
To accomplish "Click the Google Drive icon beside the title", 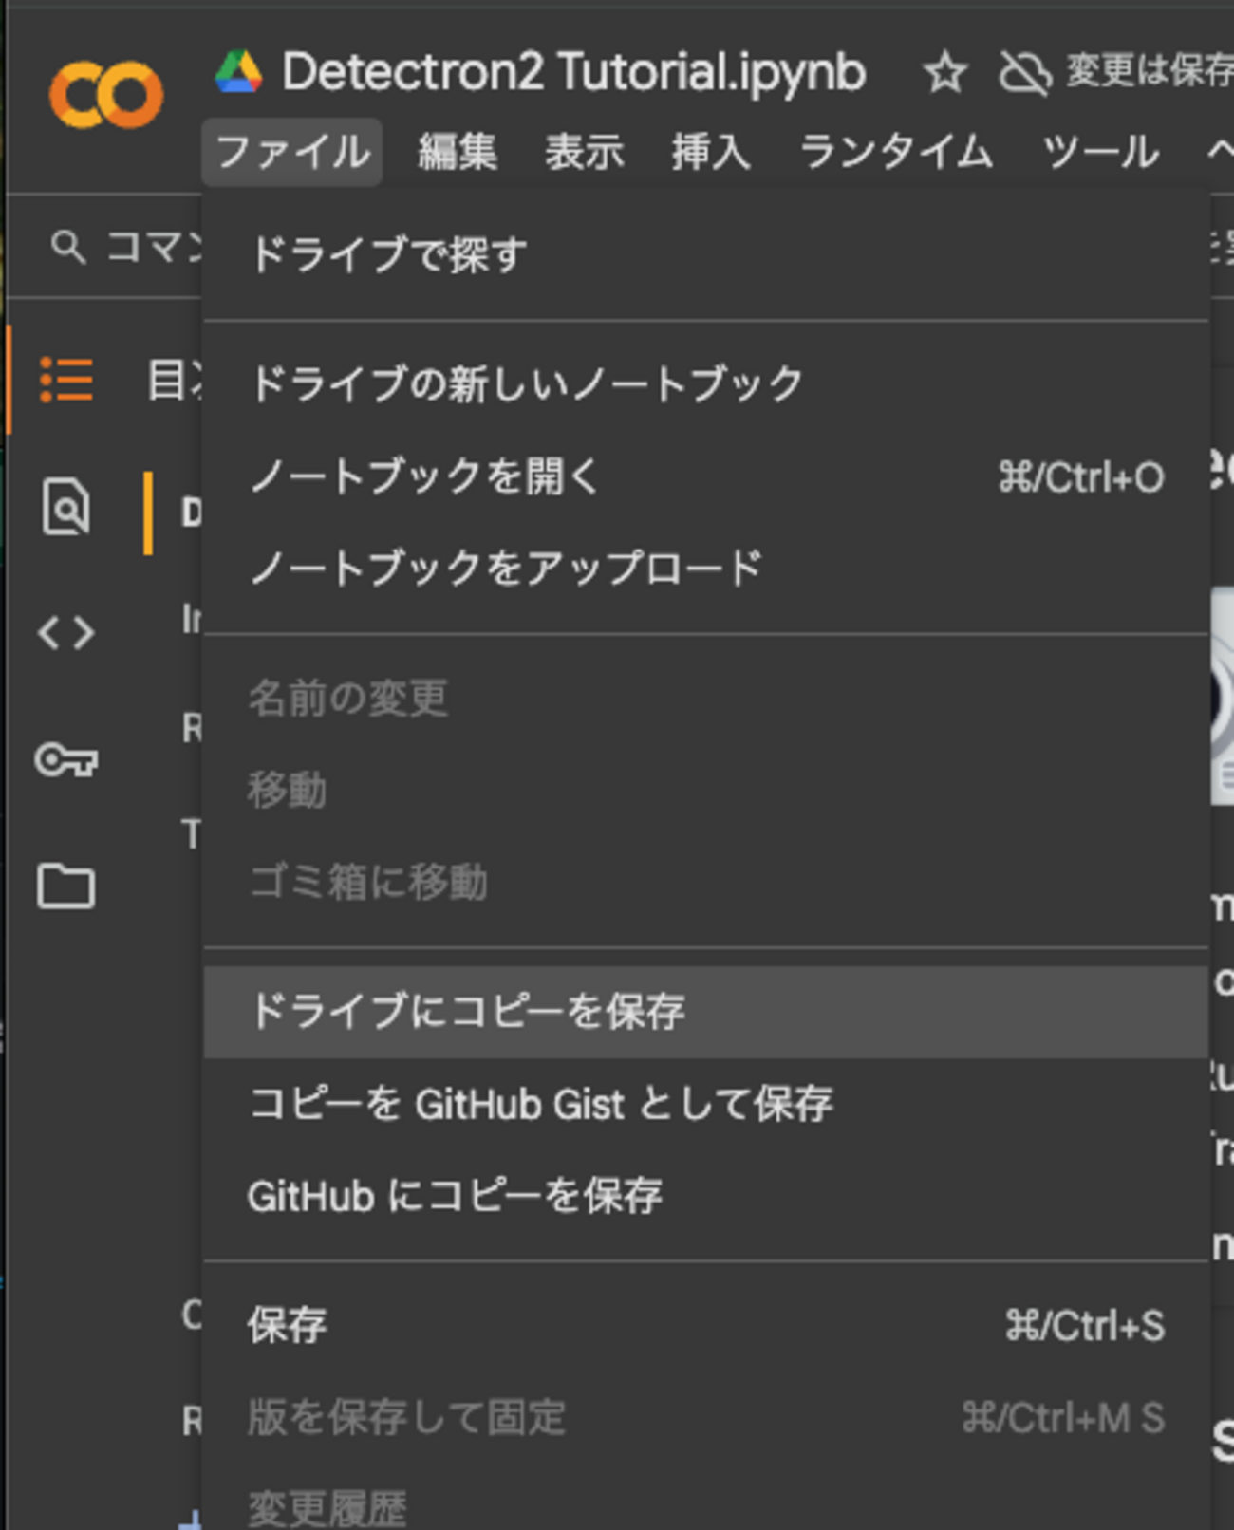I will click(x=238, y=72).
